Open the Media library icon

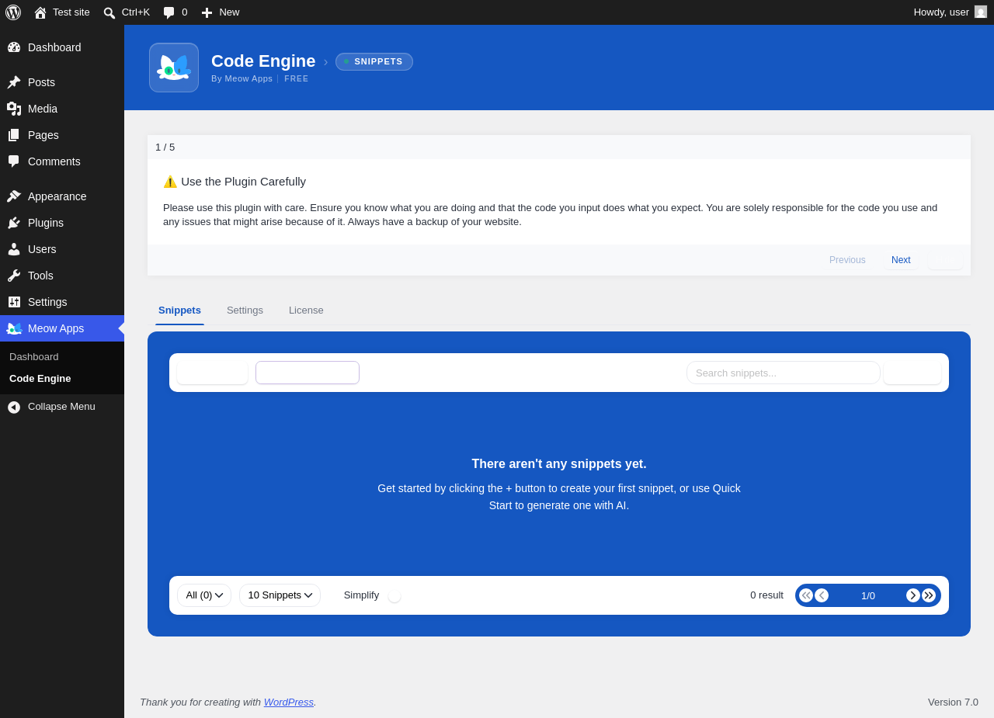pos(14,109)
